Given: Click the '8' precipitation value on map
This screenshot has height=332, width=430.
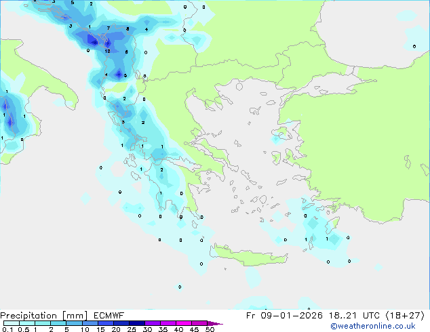Looking at the screenshot, I should click(128, 28).
